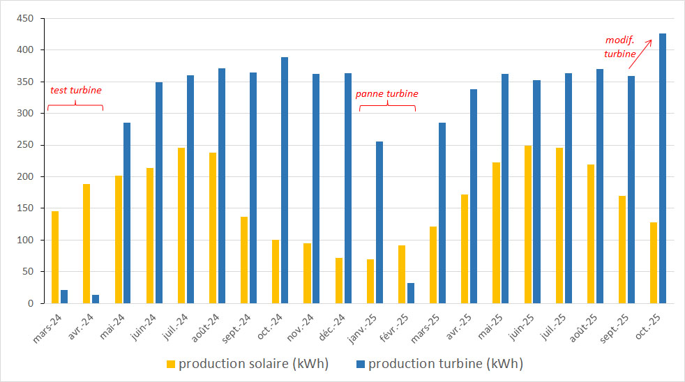This screenshot has width=685, height=382.
Task: Select the "production solaire (kWh)" legend label
Action: click(x=253, y=364)
